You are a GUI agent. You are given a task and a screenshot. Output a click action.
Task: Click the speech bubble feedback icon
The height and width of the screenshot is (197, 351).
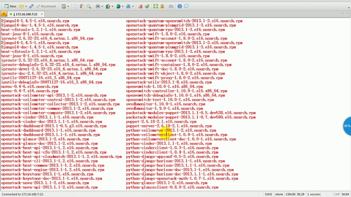click(186, 6)
